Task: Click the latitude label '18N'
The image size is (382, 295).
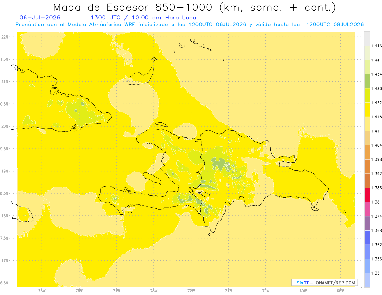Action: tap(5, 216)
